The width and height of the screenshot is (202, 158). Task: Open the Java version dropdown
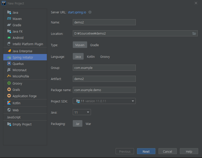[x=82, y=112]
